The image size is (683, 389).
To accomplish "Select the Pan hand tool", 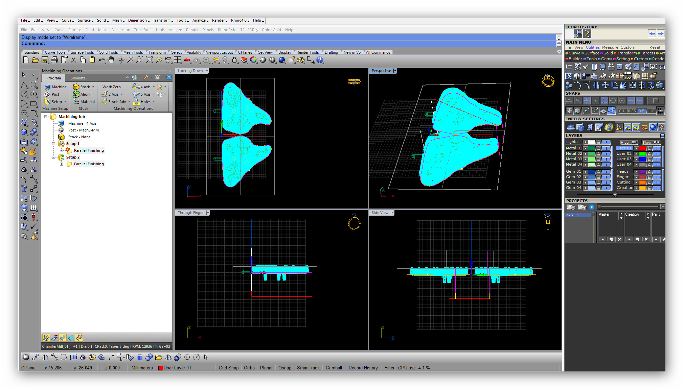I will click(x=111, y=60).
